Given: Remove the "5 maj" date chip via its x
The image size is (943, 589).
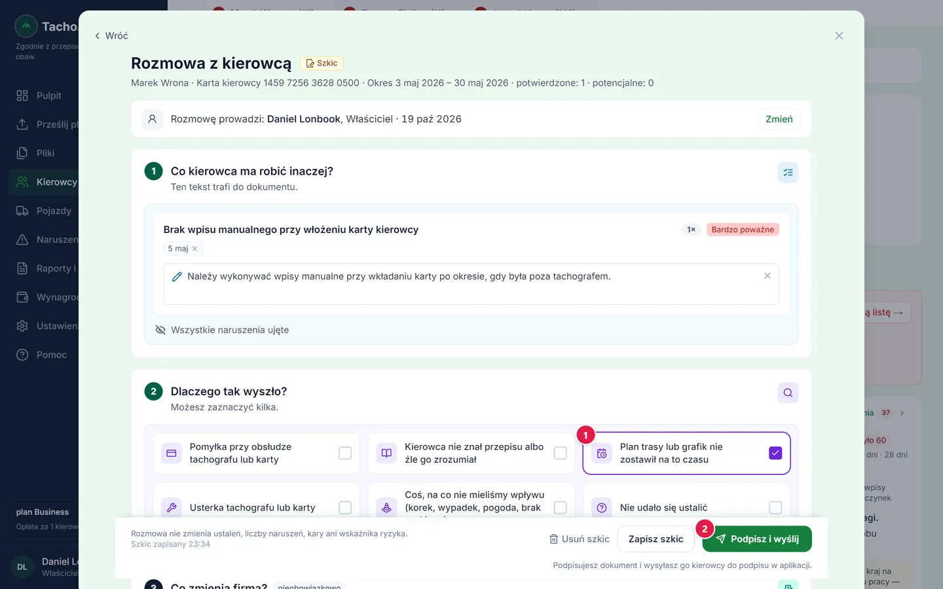Looking at the screenshot, I should 194,249.
